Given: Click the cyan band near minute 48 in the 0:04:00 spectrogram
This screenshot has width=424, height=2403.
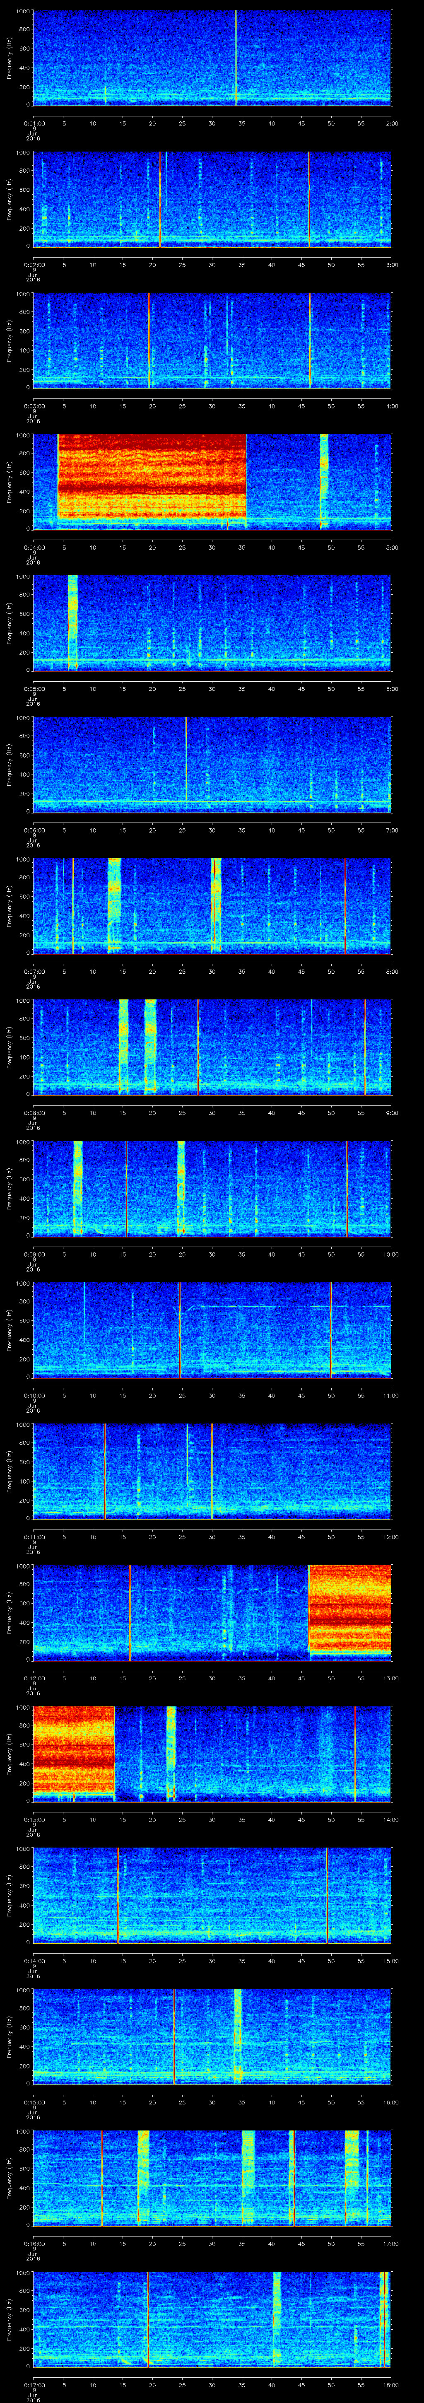Looking at the screenshot, I should coord(324,481).
